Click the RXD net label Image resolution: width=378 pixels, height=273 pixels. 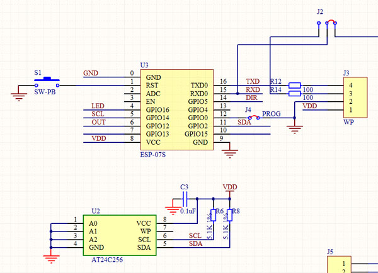point(253,89)
